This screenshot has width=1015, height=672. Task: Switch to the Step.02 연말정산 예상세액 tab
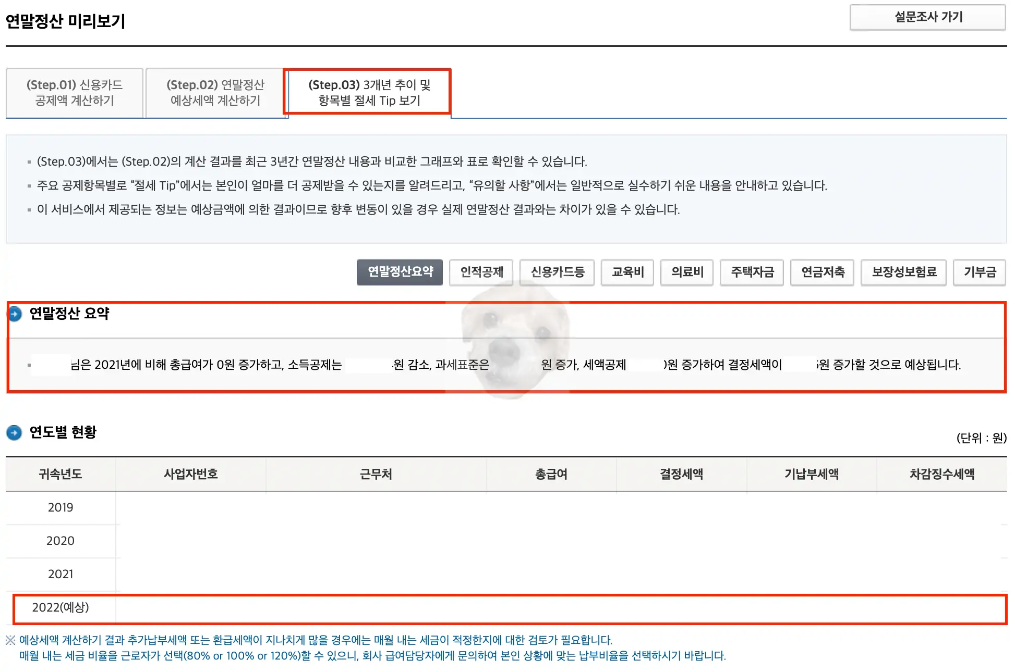tap(217, 93)
